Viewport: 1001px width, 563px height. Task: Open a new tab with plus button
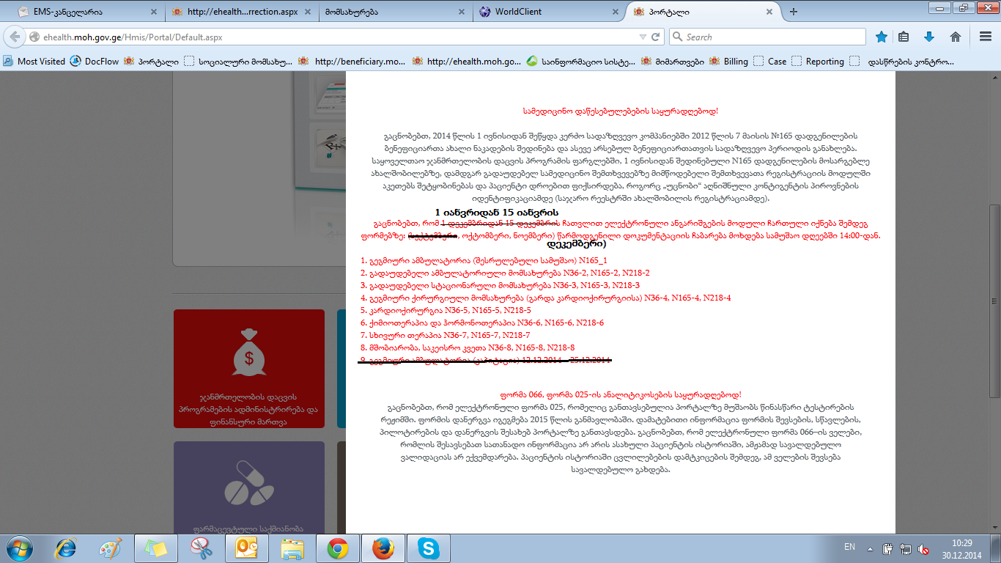[x=793, y=12]
